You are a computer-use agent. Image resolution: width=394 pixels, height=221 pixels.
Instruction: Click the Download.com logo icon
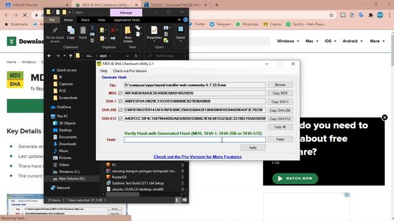[x=12, y=41]
